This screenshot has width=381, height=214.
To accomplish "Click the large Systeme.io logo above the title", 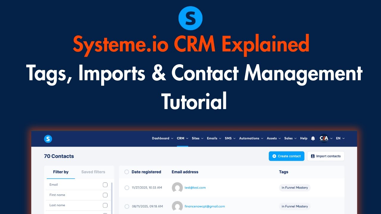I will [x=190, y=18].
